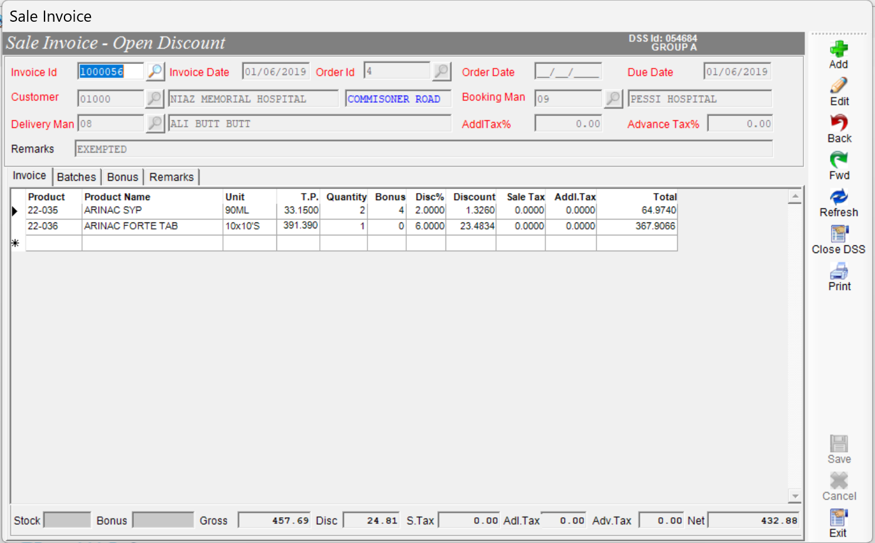Click the Invoice Date field

(275, 72)
